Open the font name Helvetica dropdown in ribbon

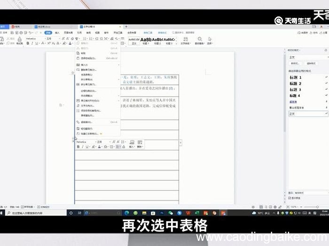(x=45, y=39)
